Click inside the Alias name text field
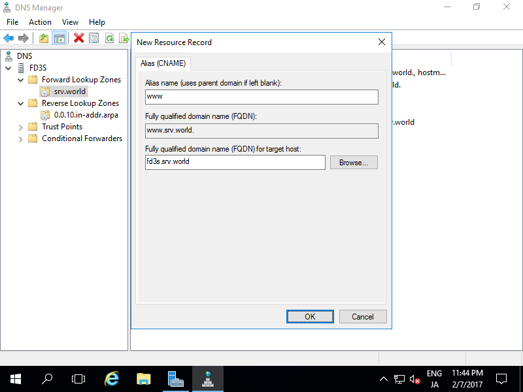The image size is (523, 392). point(261,97)
